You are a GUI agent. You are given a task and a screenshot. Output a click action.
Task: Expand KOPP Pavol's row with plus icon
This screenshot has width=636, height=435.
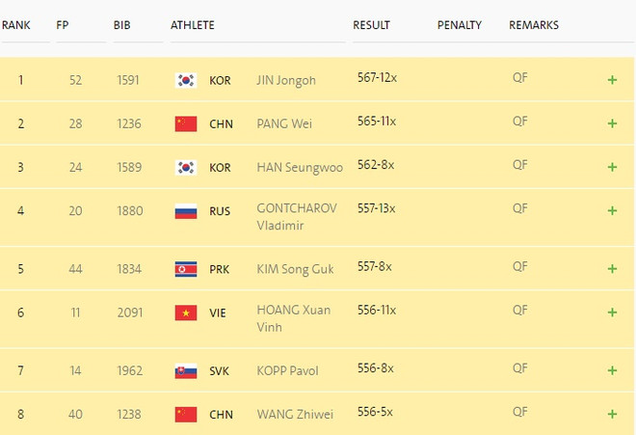612,371
